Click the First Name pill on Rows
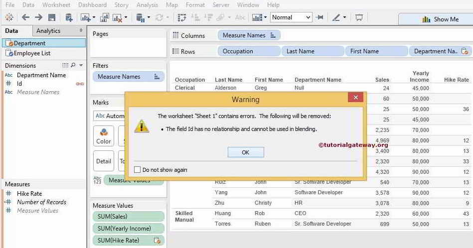473x248 pixels. 376,51
